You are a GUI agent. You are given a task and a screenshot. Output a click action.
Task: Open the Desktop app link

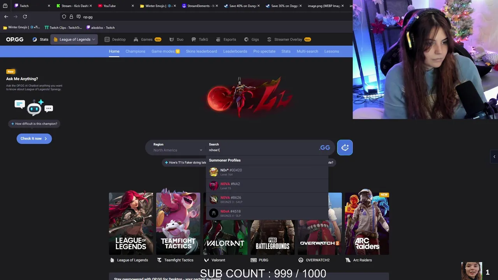click(x=115, y=39)
